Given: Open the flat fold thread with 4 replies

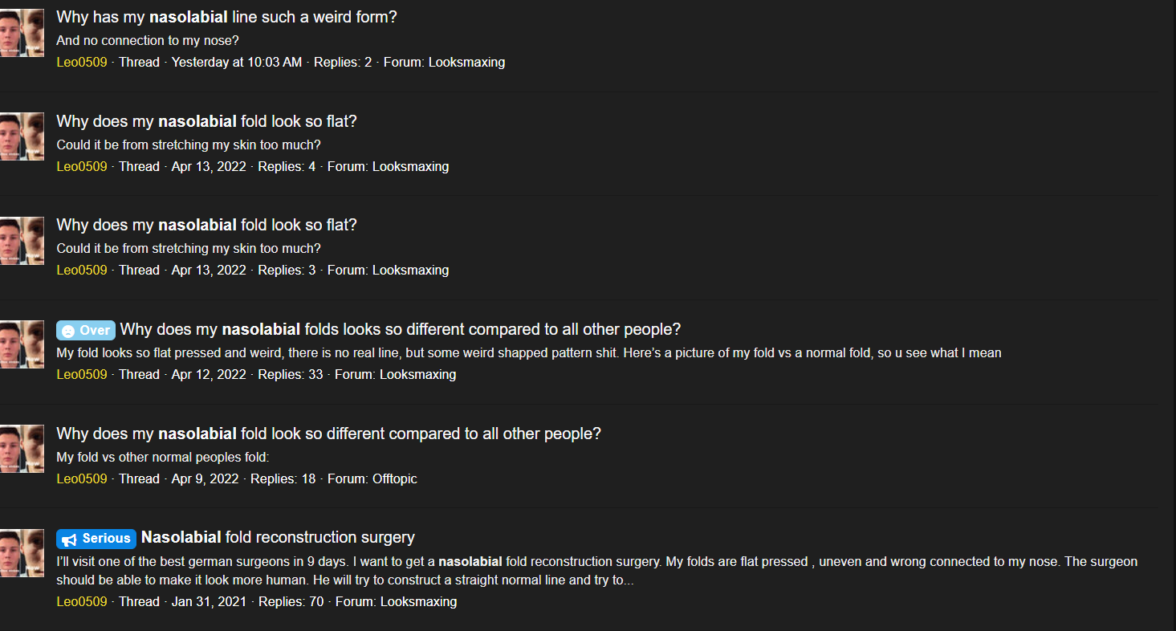Looking at the screenshot, I should point(206,121).
